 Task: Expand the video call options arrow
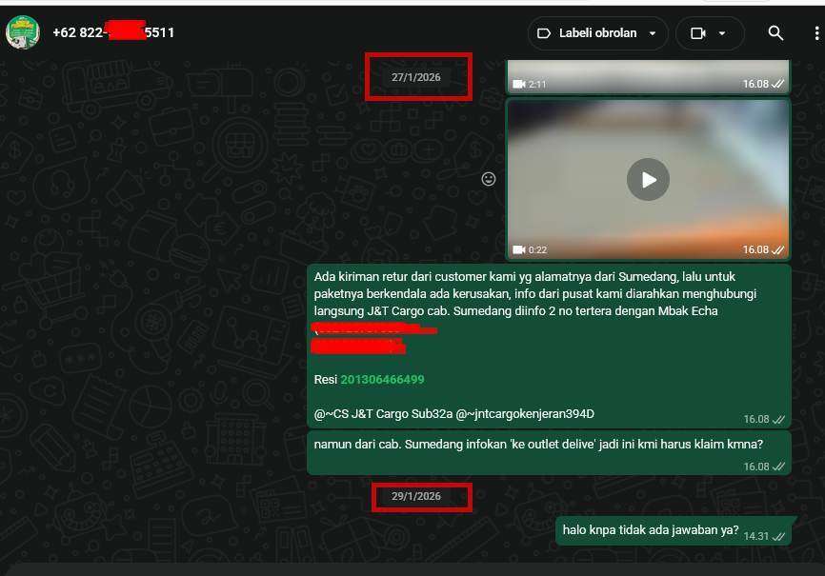722,33
